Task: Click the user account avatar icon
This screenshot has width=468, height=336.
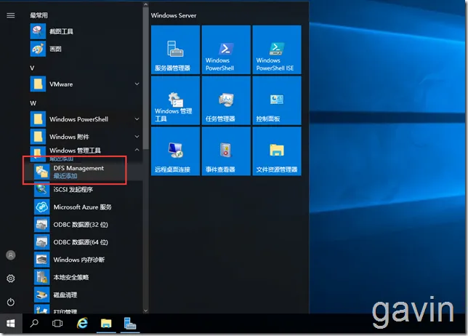Action: [x=11, y=255]
